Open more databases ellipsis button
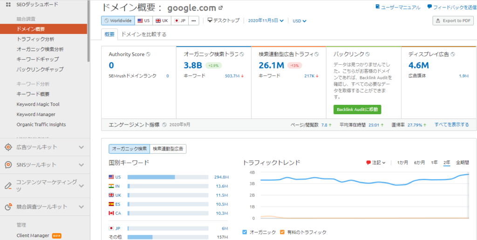The height and width of the screenshot is (240, 477). [194, 21]
